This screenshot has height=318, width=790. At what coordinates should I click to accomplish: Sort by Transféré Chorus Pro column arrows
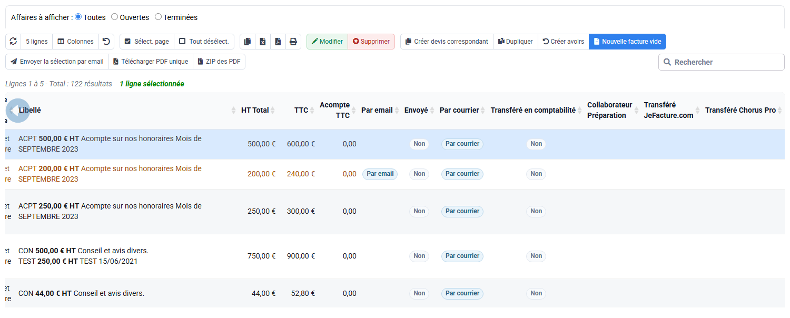click(x=780, y=111)
